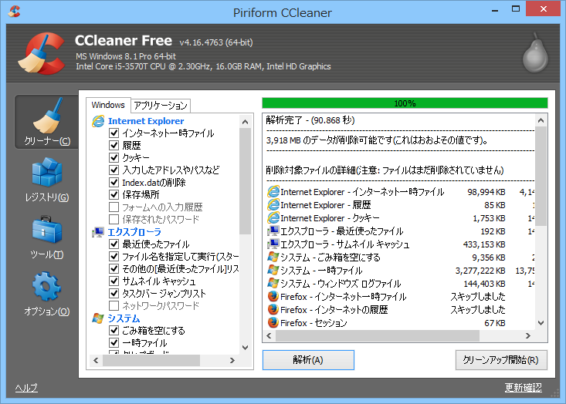The width and height of the screenshot is (566, 404).
Task: Click the CCleaner logo in header
Action: tap(42, 53)
